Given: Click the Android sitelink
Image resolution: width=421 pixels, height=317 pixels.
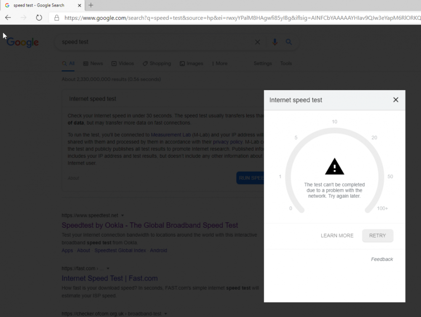Looking at the screenshot, I should tap(158, 250).
